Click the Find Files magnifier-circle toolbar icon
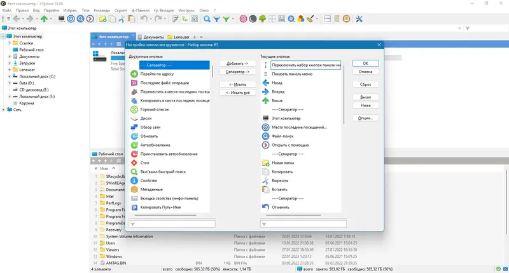 click(81, 19)
